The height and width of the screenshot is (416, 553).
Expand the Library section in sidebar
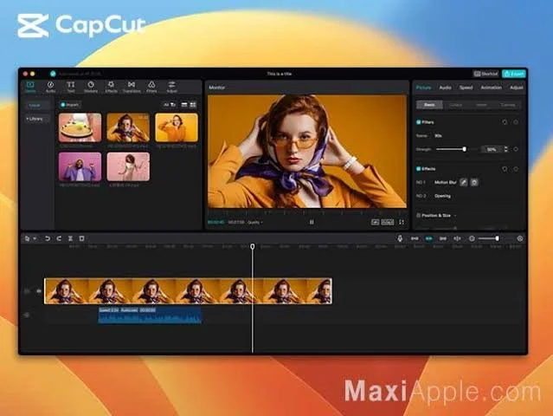tap(35, 119)
